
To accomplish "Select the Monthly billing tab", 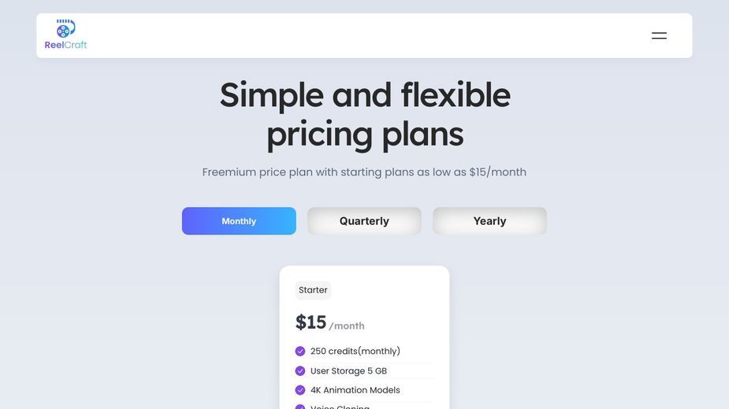I will (x=239, y=221).
